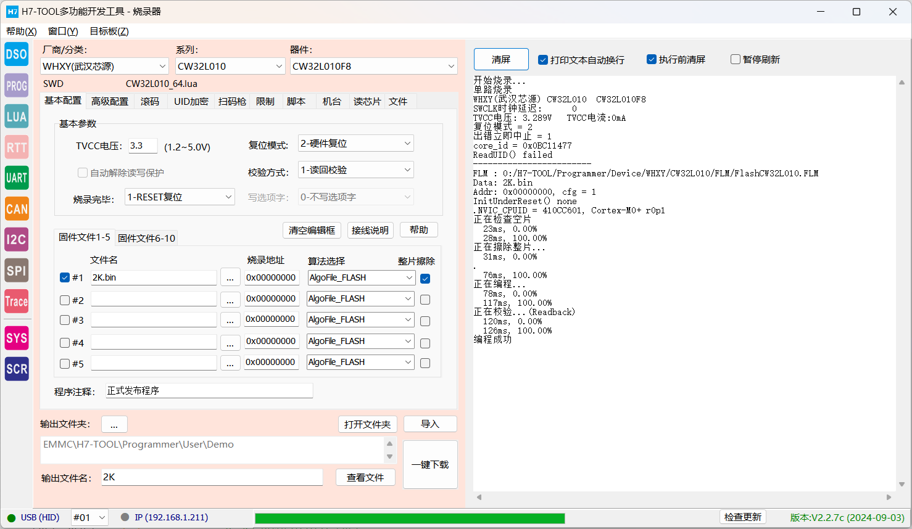Uncheck firmware file #1 checkbox
Image resolution: width=912 pixels, height=529 pixels.
coord(65,277)
